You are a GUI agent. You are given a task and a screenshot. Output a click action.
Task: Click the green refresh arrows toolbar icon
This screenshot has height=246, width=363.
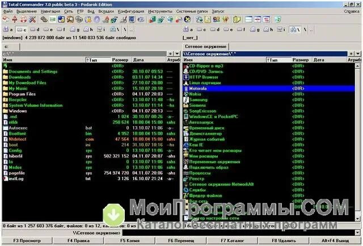277,20
